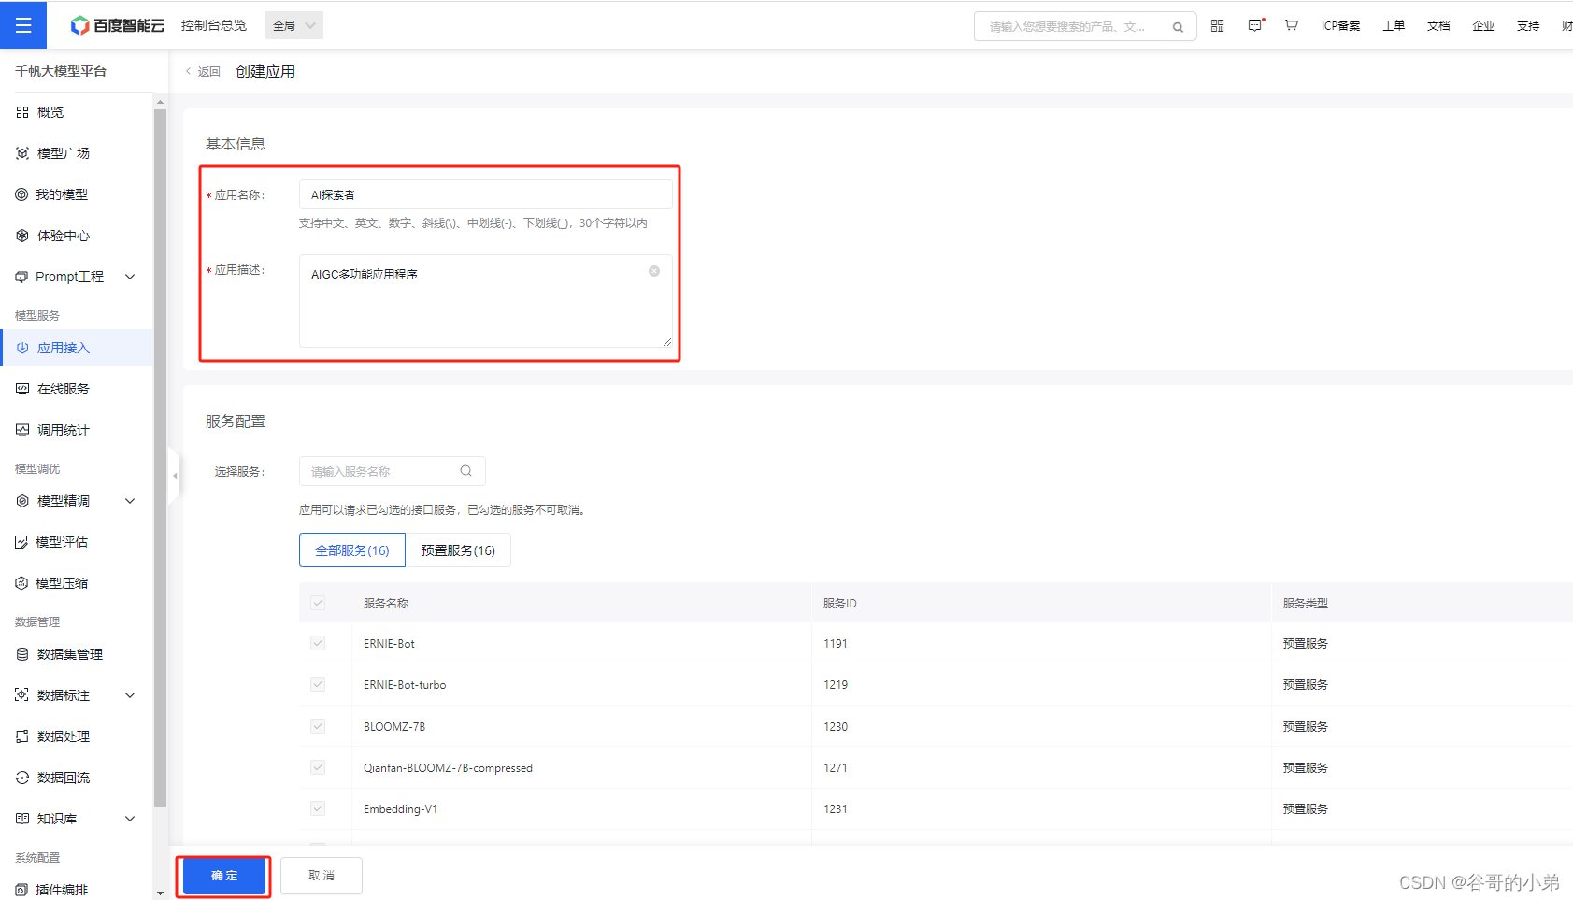
Task: Toggle the ERNIE-Bot service checkbox
Action: click(318, 643)
